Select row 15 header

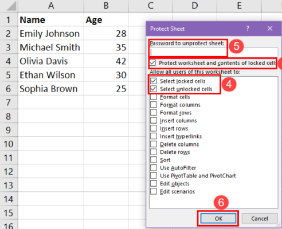[x=9, y=213]
